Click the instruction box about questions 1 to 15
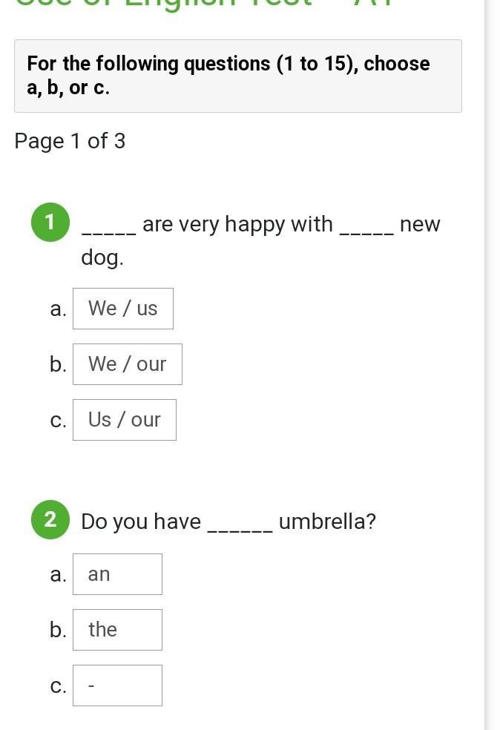Image resolution: width=500 pixels, height=730 pixels. pos(237,76)
